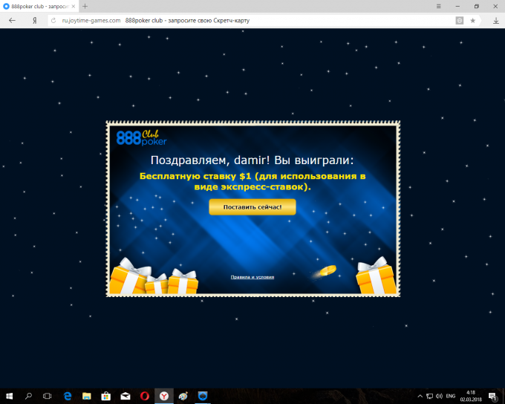Open the blue round app on taskbar
The width and height of the screenshot is (505, 404).
click(x=203, y=396)
